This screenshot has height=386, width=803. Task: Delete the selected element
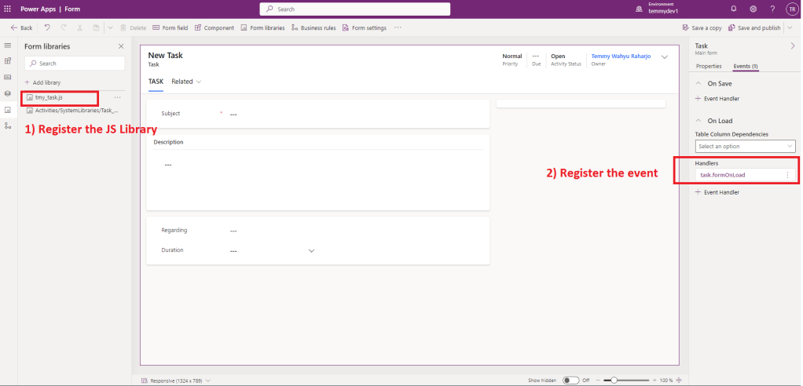(x=133, y=27)
